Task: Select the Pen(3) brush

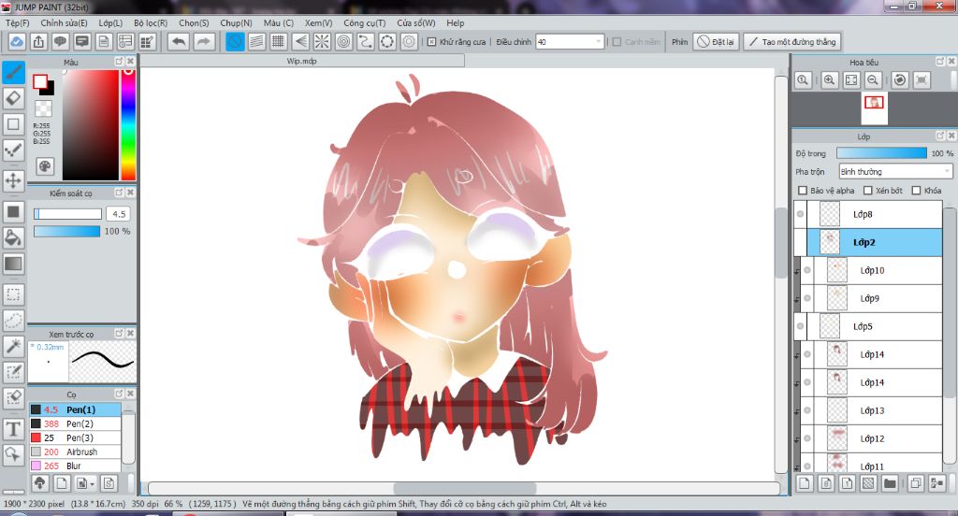Action: pos(75,437)
